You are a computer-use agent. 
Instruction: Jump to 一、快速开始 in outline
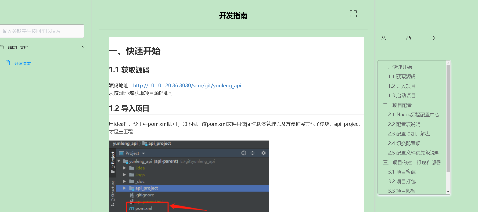tap(397, 67)
